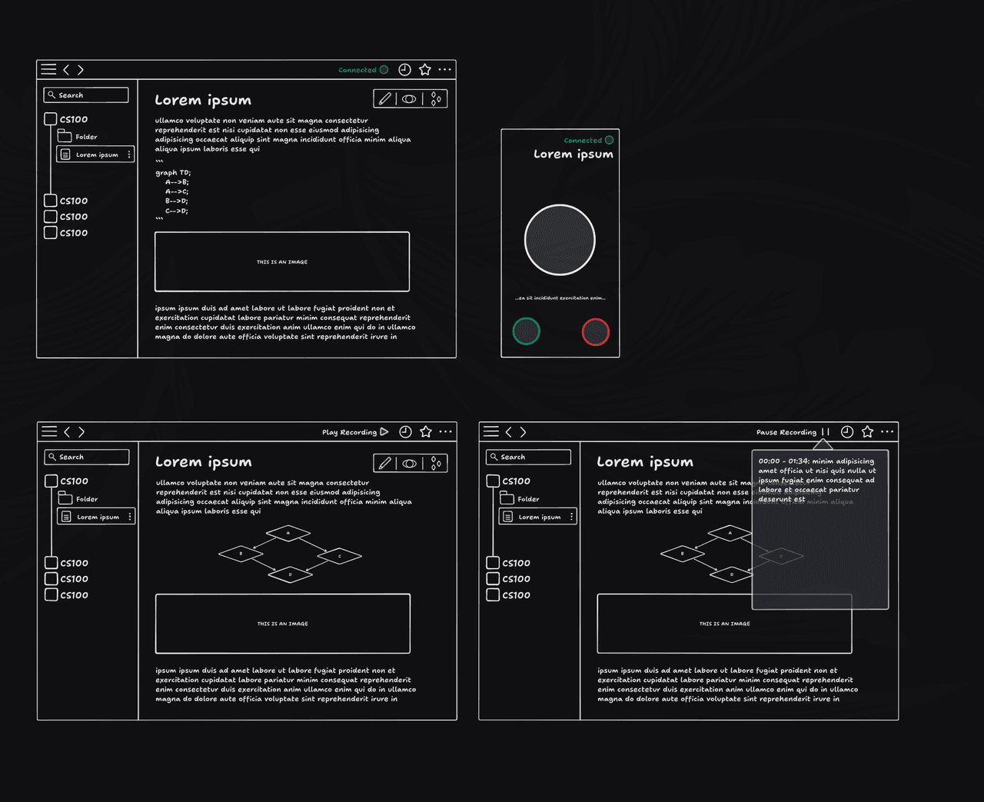
Task: Open Lorem ipsum file kebab menu in Connected desktop window
Action: 129,155
